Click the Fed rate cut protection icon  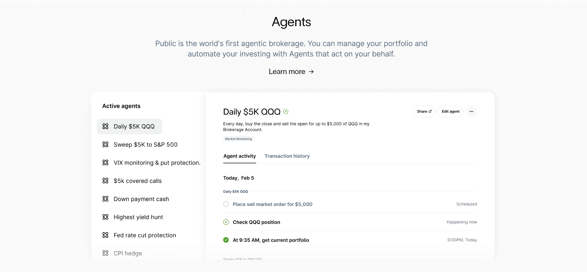point(105,235)
